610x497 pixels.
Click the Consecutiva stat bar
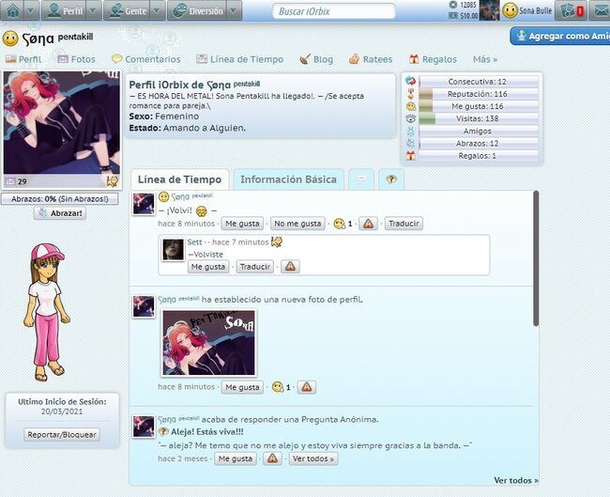[479, 82]
